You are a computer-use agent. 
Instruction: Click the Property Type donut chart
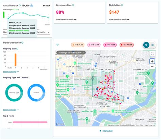[x=14, y=93]
